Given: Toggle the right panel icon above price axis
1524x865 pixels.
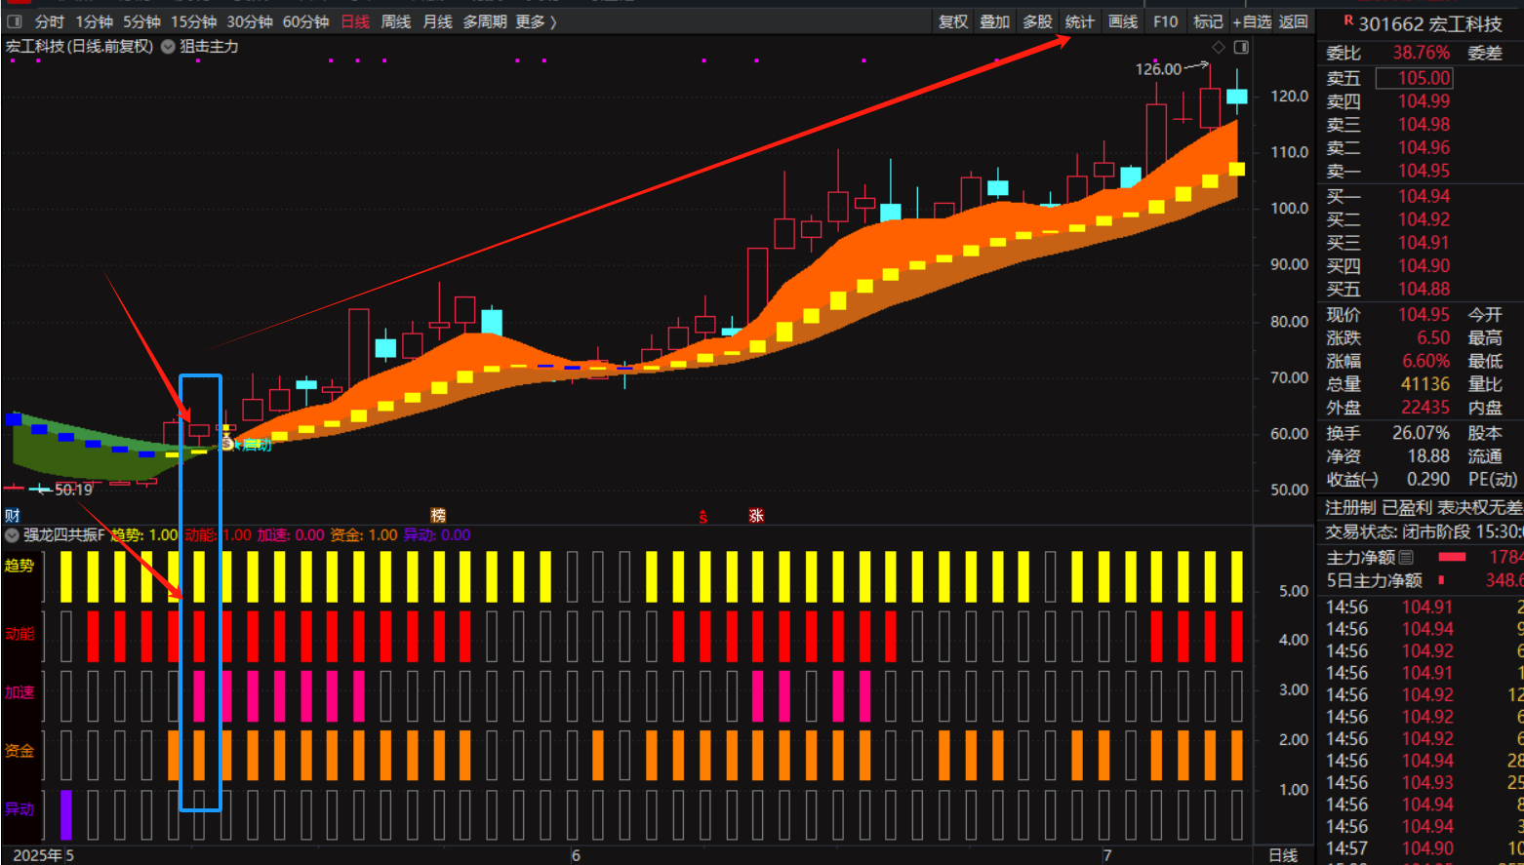Looking at the screenshot, I should pos(1241,47).
